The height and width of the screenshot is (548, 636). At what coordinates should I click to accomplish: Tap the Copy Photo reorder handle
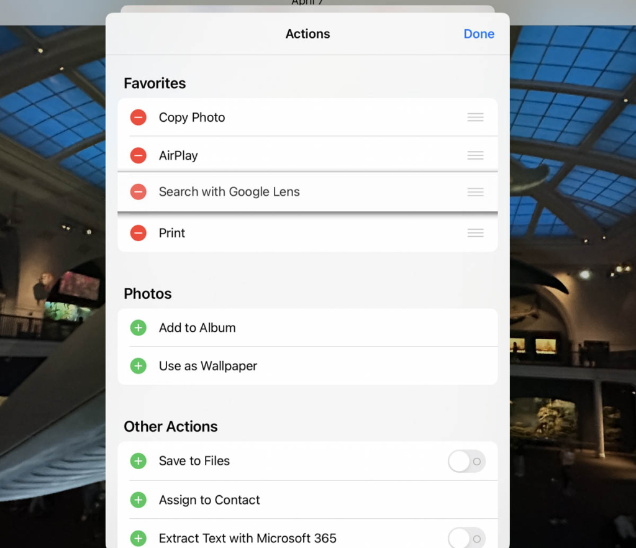point(475,117)
